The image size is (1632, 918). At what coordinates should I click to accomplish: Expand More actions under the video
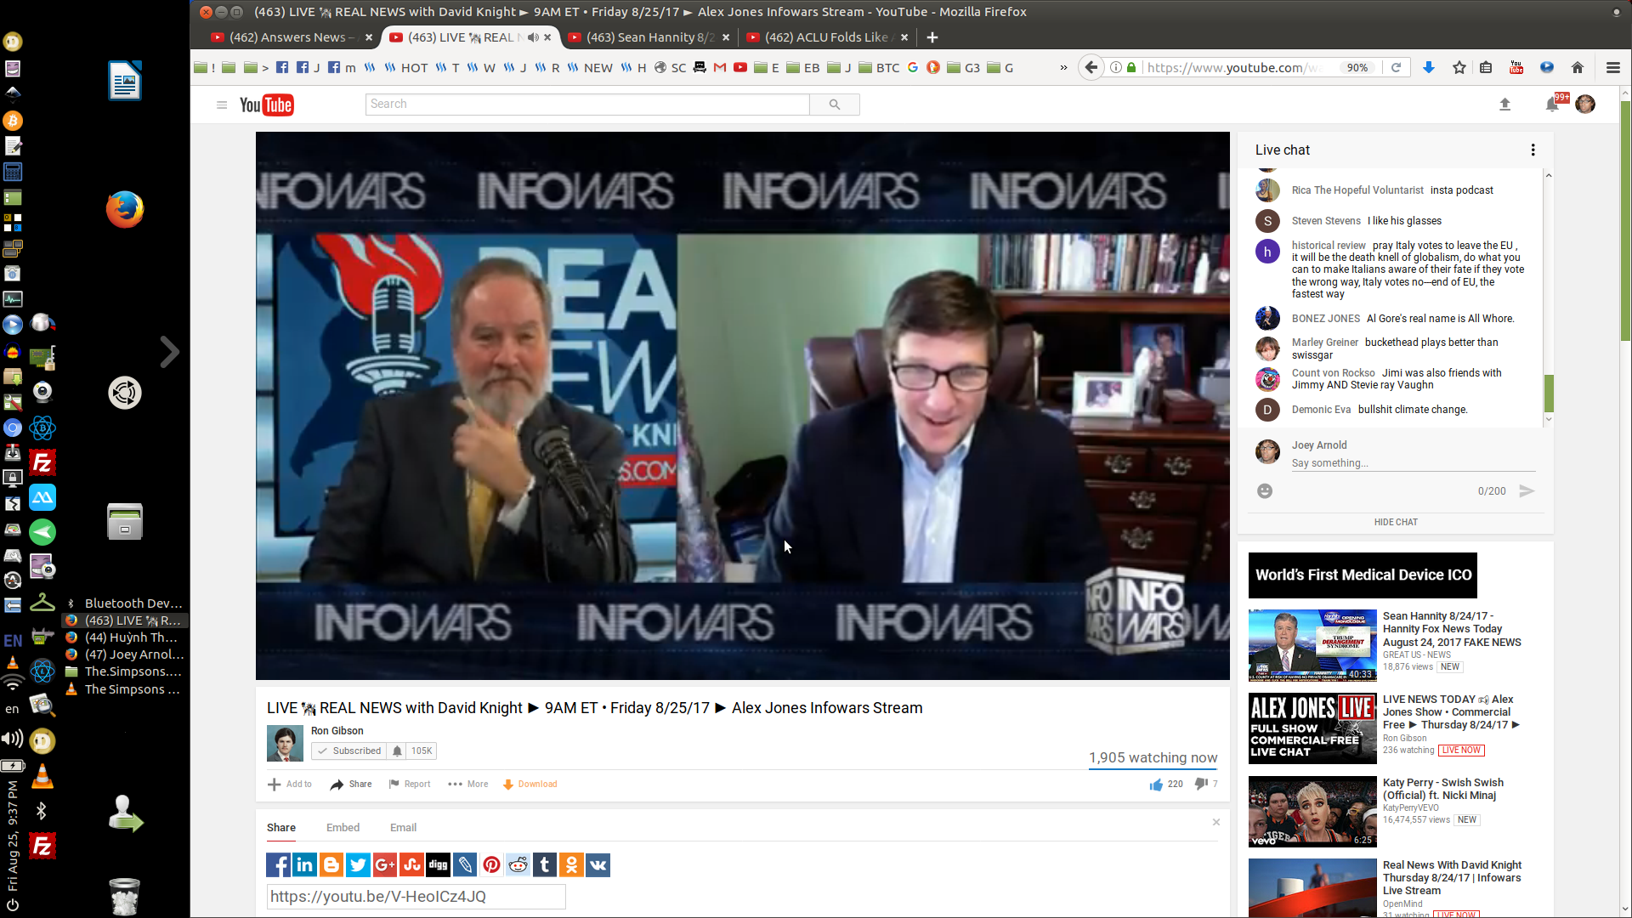pyautogui.click(x=468, y=784)
